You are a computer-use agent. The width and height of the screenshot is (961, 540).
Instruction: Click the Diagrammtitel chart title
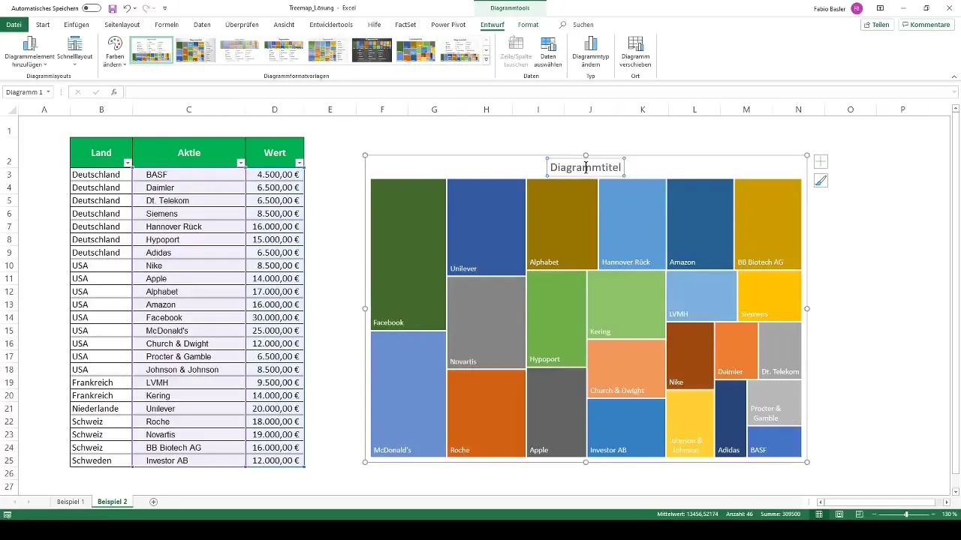point(586,167)
